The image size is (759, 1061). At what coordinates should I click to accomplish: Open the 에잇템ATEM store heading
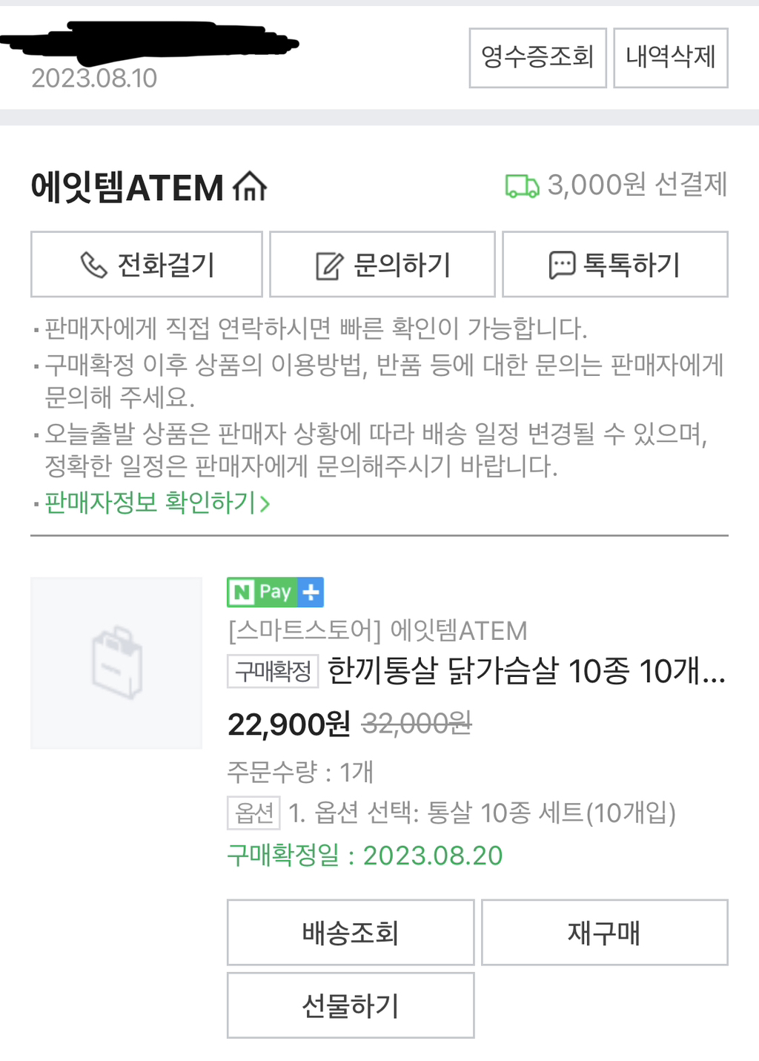coord(127,187)
